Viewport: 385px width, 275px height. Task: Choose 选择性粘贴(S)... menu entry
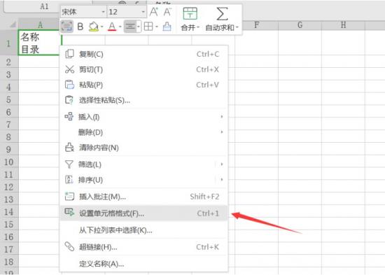[143, 100]
